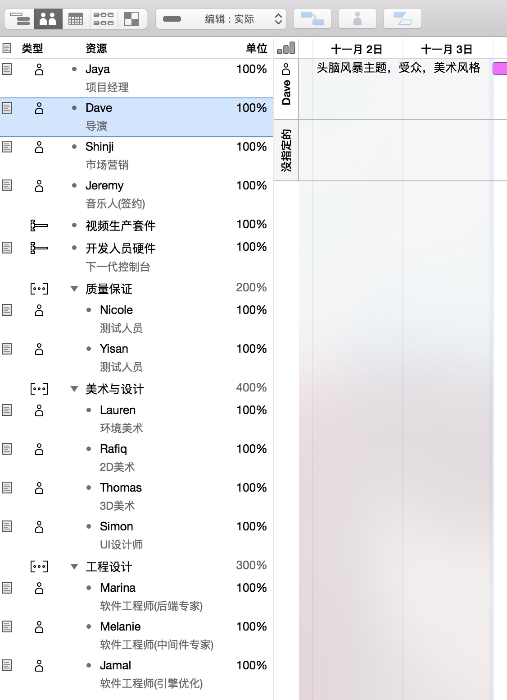Open the Calendar view
The width and height of the screenshot is (507, 700).
(x=75, y=19)
